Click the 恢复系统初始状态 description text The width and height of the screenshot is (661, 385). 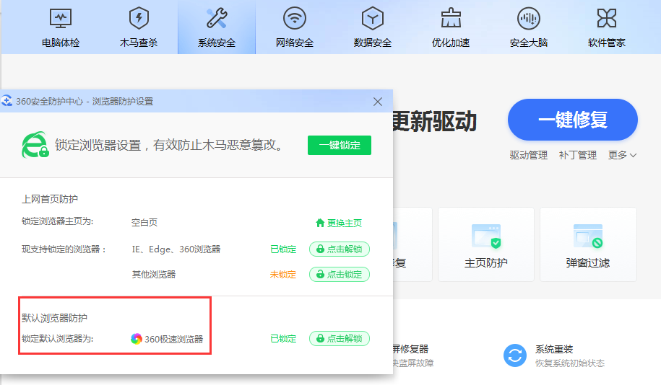click(570, 363)
